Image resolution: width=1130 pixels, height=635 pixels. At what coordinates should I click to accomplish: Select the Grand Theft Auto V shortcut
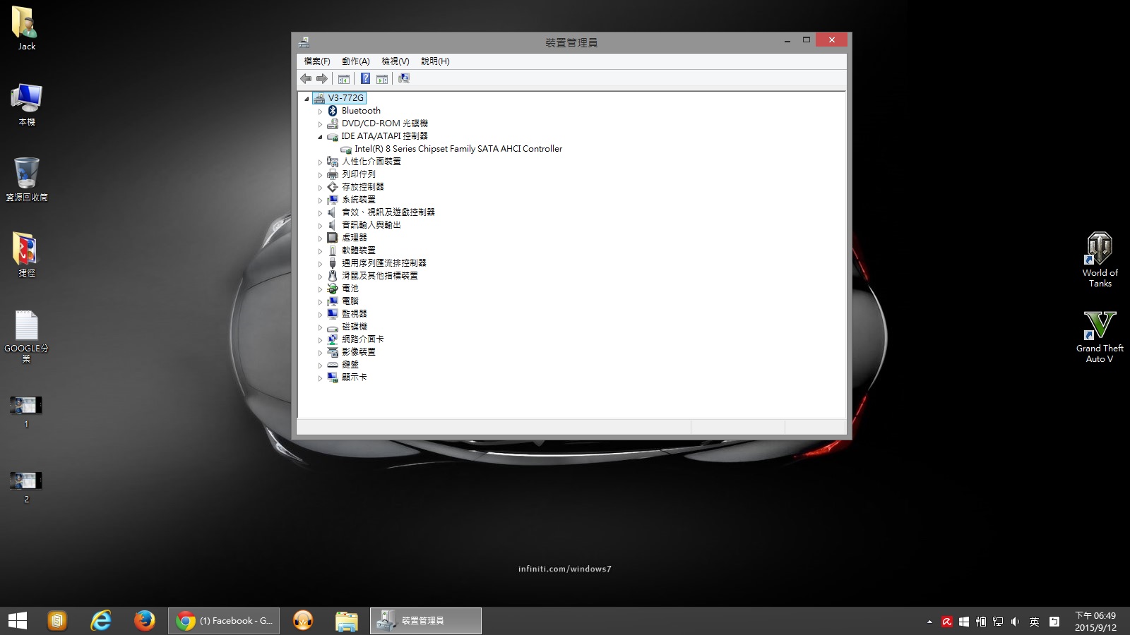point(1100,337)
